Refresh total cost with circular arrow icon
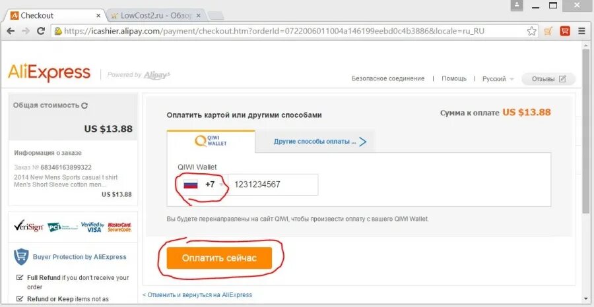 [84, 105]
